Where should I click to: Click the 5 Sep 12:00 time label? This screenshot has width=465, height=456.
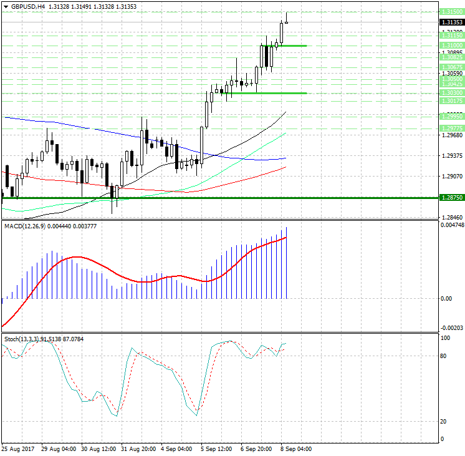[216, 449]
